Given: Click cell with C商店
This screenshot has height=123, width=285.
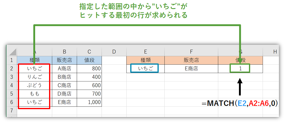Looking at the screenshot, I should [64, 85].
